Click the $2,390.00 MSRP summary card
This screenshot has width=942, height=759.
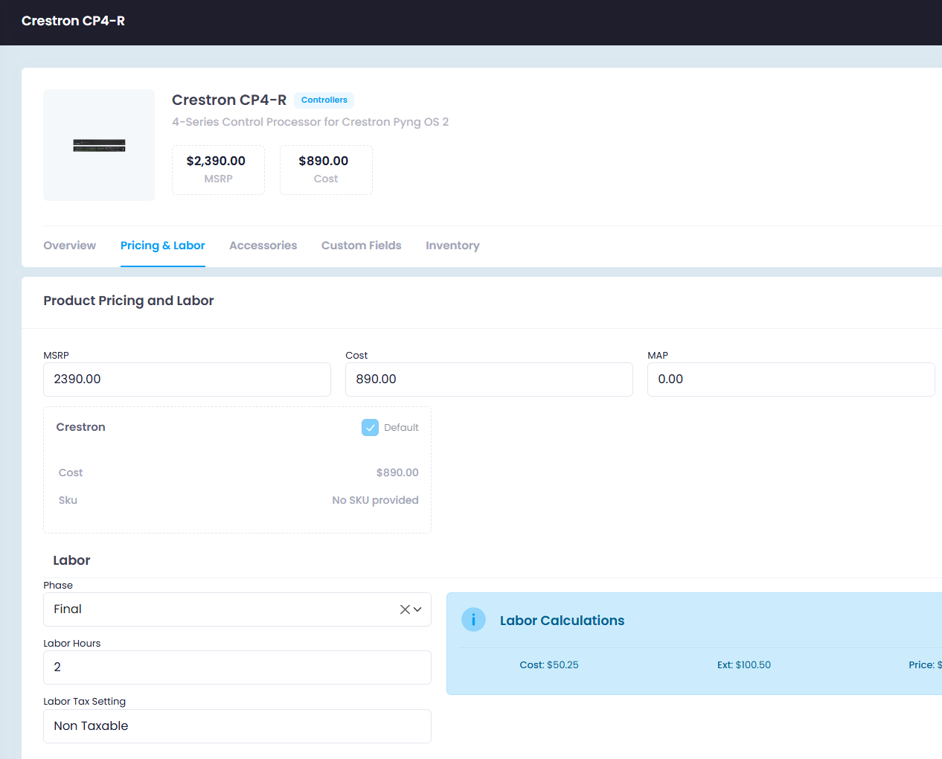pyautogui.click(x=218, y=170)
